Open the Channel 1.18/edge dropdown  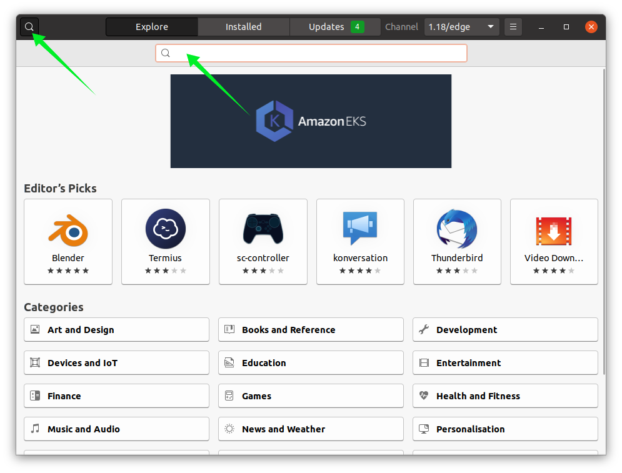pos(461,27)
